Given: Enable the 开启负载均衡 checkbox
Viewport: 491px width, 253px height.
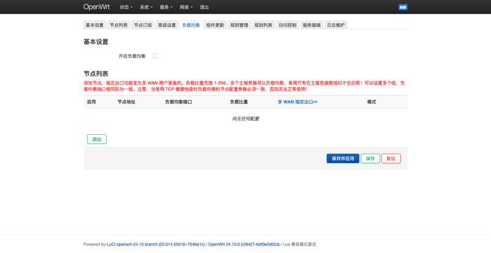Looking at the screenshot, I should pos(155,56).
